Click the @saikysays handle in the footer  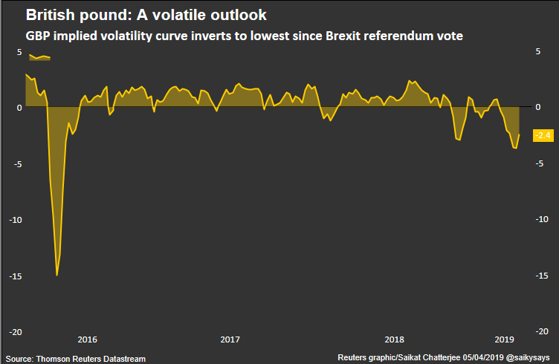tap(529, 358)
